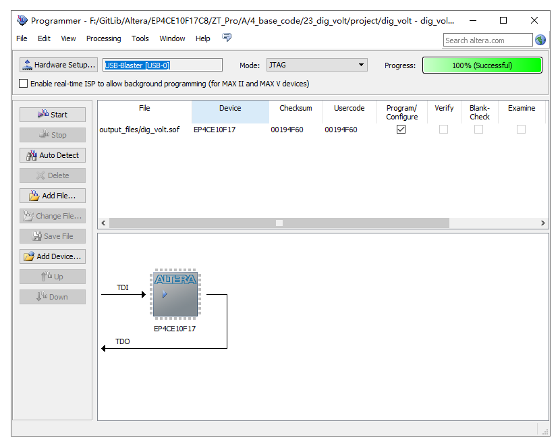Click the Checksum column header

tap(296, 112)
